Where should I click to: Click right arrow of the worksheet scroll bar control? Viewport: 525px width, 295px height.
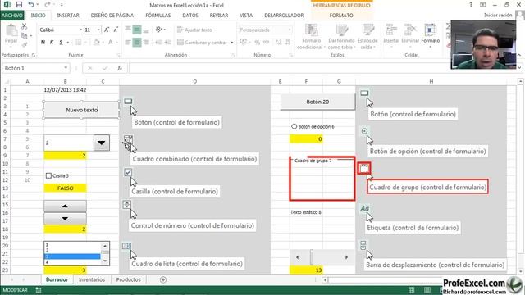tap(346, 257)
